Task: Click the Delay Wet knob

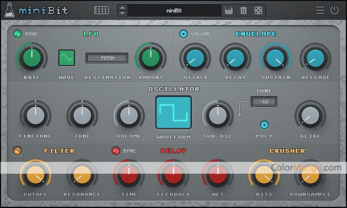Action: pyautogui.click(x=218, y=175)
